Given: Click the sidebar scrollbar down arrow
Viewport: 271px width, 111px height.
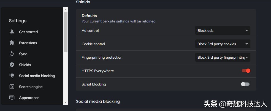Looking at the screenshot, I should point(66,102).
